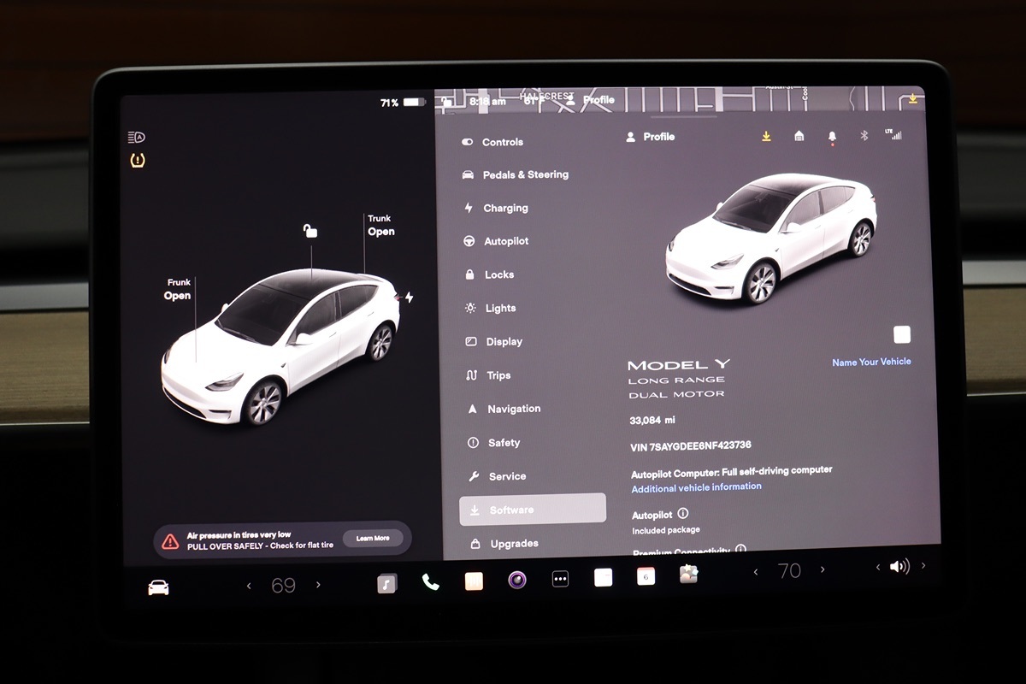The width and height of the screenshot is (1026, 684).
Task: Launch the music app icon
Action: pos(386,583)
